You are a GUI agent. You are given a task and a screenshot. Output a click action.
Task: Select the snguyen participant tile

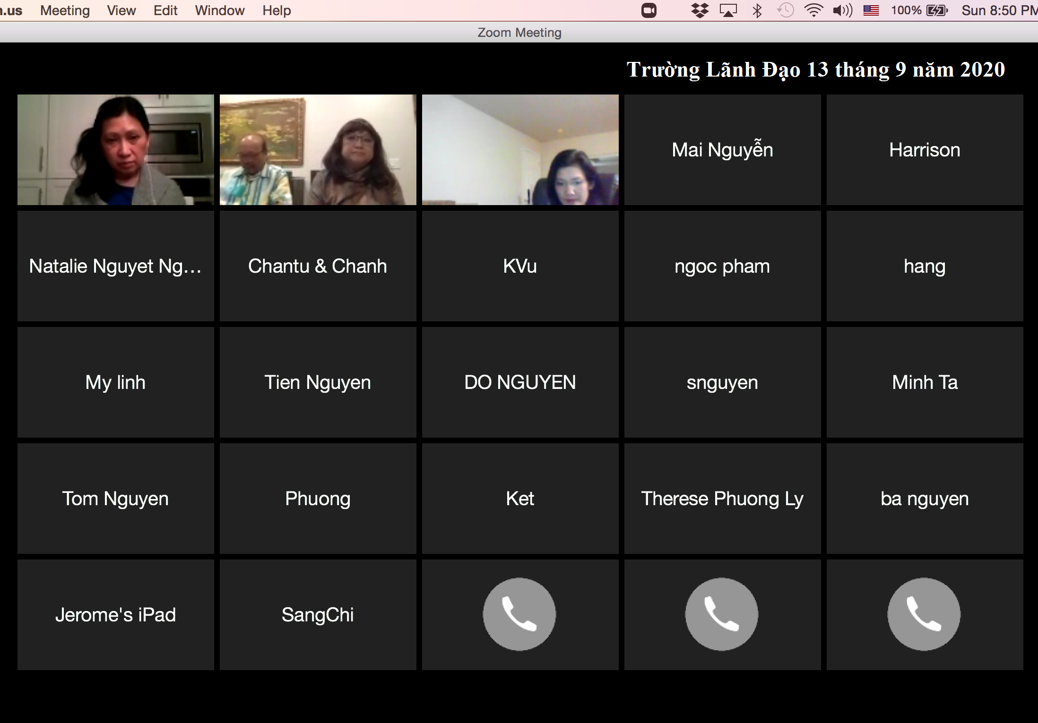pos(723,382)
